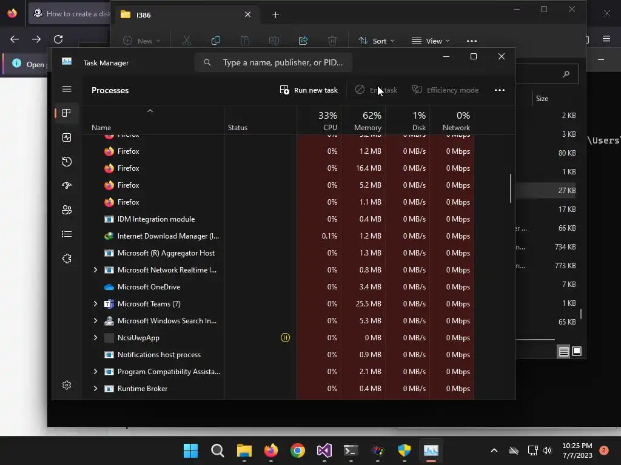621x465 pixels.
Task: Click Task Manager process list scrollbar
Action: pyautogui.click(x=511, y=188)
